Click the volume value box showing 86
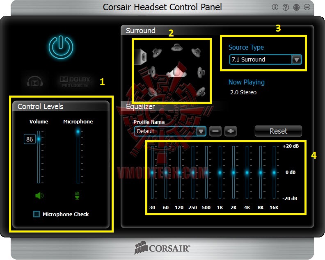The height and width of the screenshot is (260, 325). click(x=30, y=139)
